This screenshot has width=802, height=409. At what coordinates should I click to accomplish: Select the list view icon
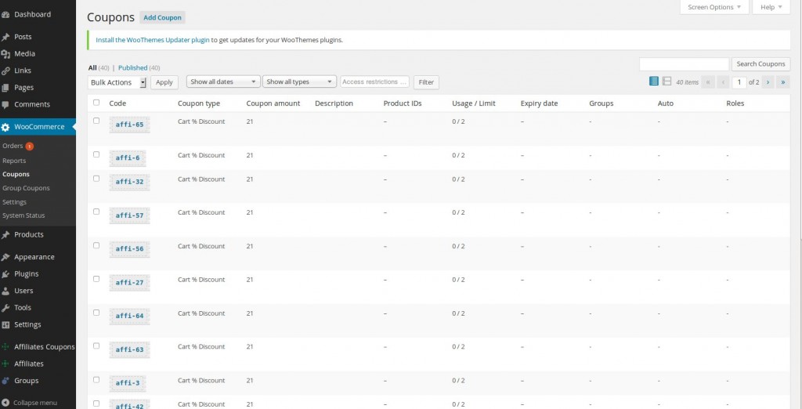coord(654,81)
